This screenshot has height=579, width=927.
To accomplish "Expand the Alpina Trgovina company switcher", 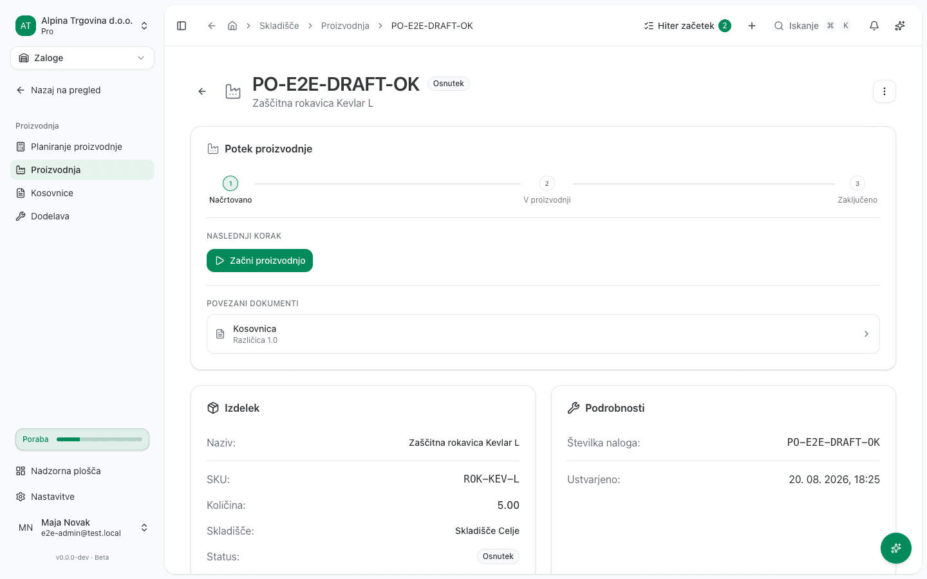I will coord(82,26).
